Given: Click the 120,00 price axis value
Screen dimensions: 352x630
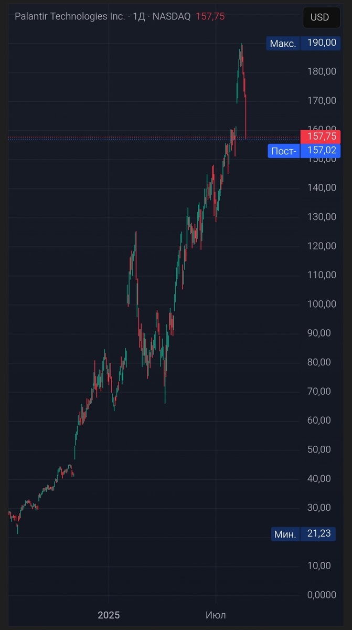Looking at the screenshot, I should [321, 246].
